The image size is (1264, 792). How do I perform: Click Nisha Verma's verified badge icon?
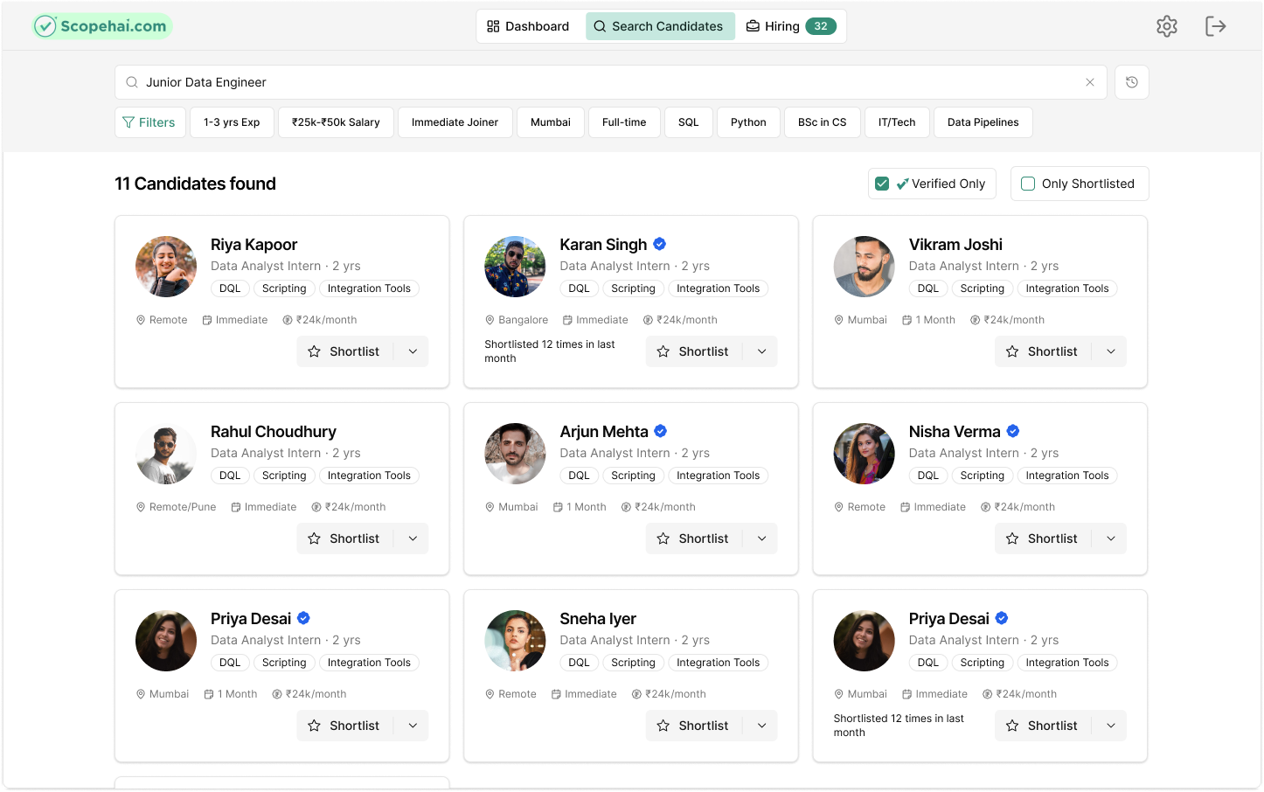click(x=1013, y=431)
